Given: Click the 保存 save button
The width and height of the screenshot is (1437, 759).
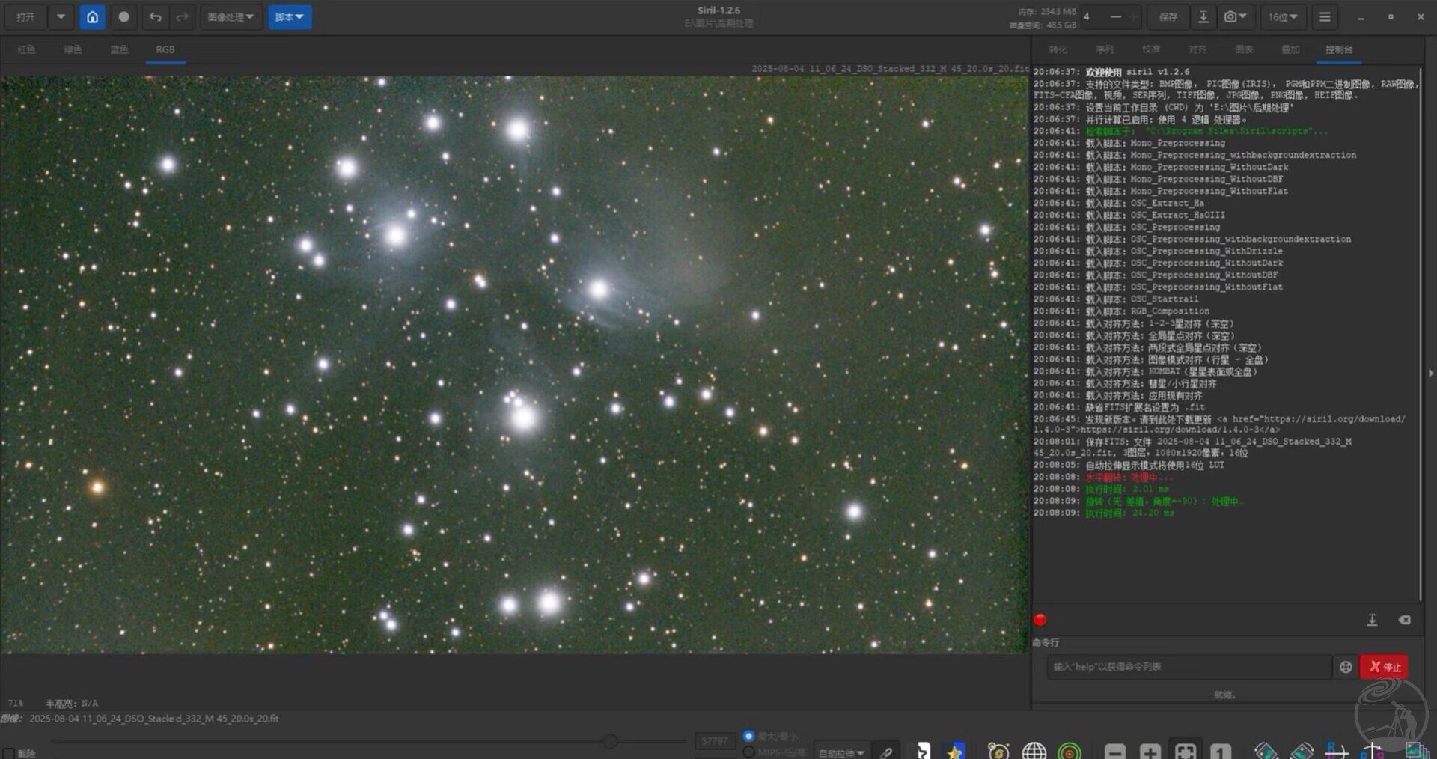Looking at the screenshot, I should (1168, 17).
